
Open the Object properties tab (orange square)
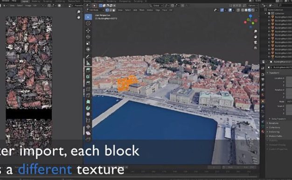tap(263, 102)
